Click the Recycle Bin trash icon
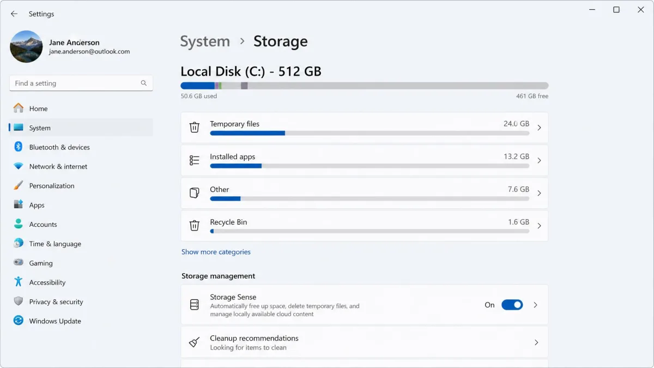The image size is (654, 368). (195, 226)
